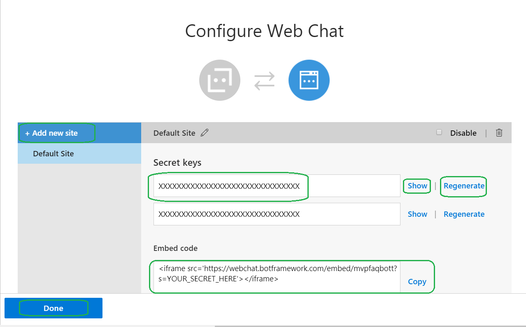Click the Secret keys label
This screenshot has width=526, height=327.
point(177,162)
